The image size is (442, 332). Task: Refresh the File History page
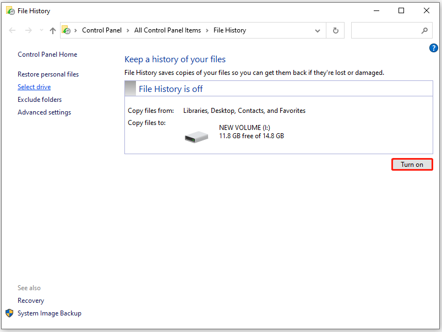tap(335, 30)
